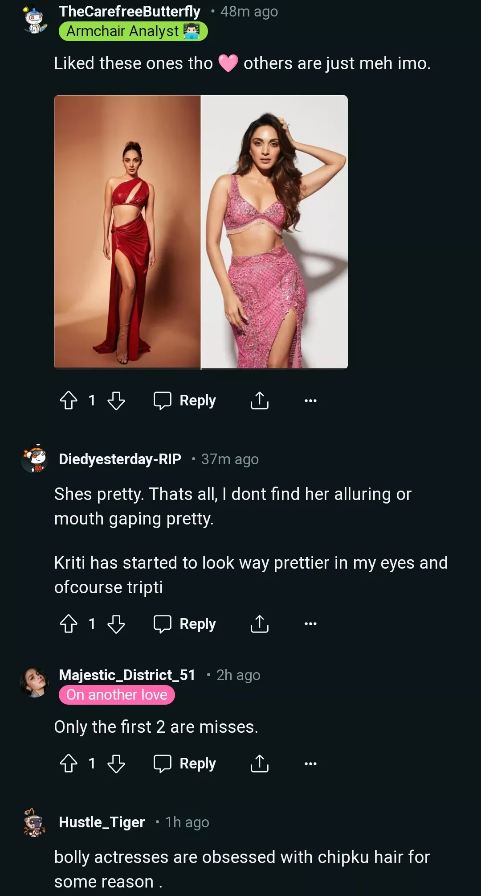
Task: Reply to Diedyesterday-RIP's comment
Action: click(x=185, y=623)
